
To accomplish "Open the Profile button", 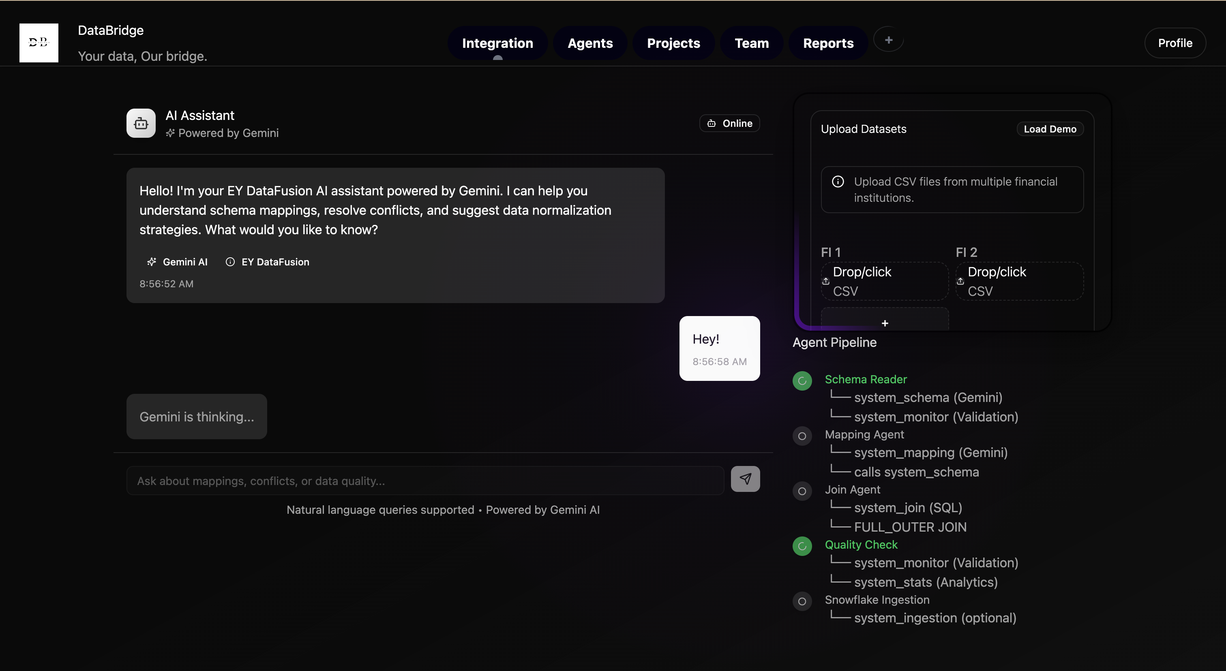I will 1175,43.
